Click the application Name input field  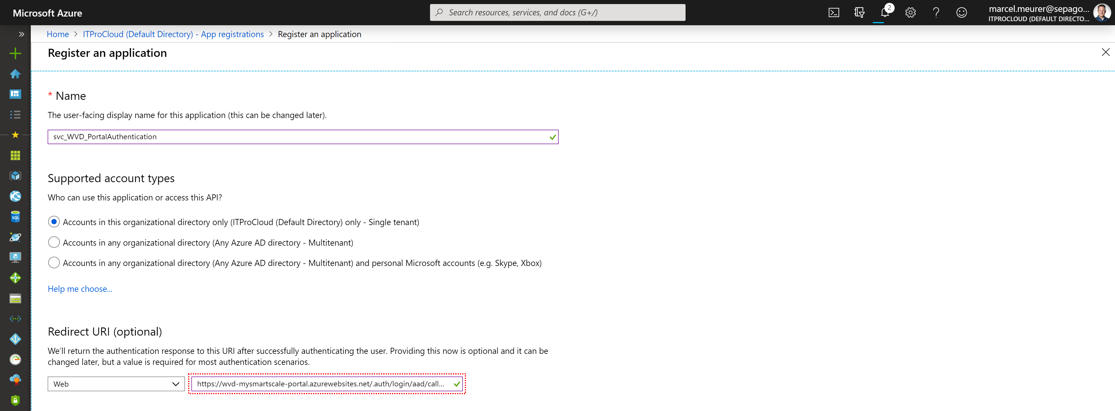[299, 137]
